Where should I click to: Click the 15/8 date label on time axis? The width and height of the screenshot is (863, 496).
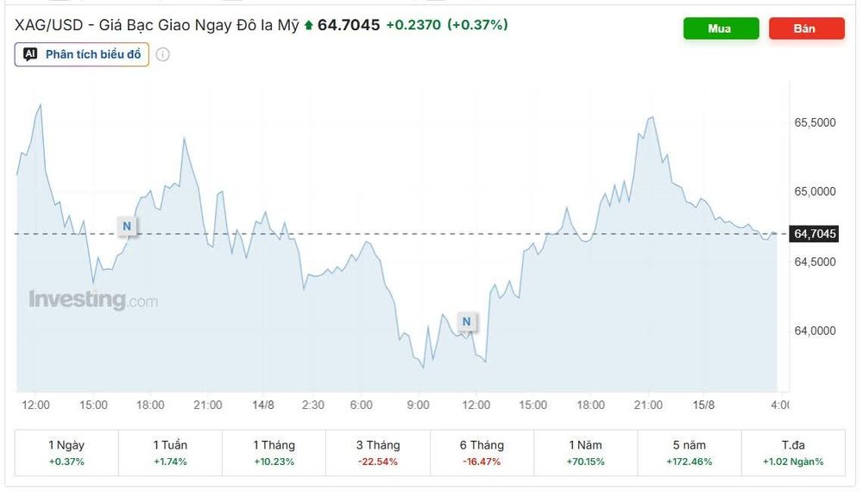[x=703, y=405]
